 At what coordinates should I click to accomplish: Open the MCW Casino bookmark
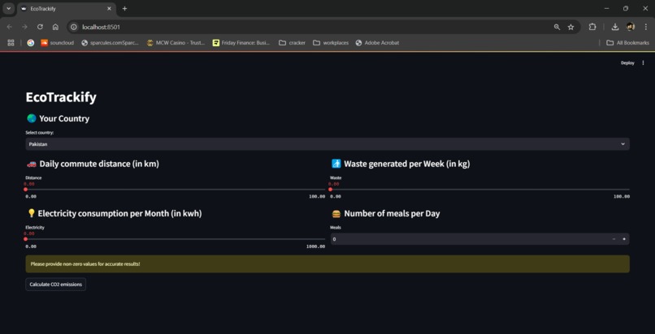176,42
